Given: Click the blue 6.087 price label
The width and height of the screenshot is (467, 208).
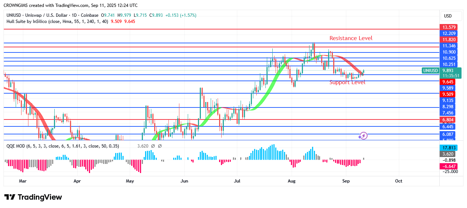Looking at the screenshot, I should point(448,134).
